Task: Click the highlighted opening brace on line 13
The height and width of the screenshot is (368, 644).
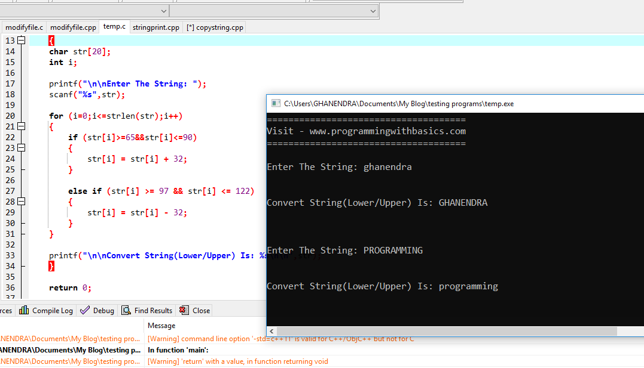Action: click(x=51, y=41)
